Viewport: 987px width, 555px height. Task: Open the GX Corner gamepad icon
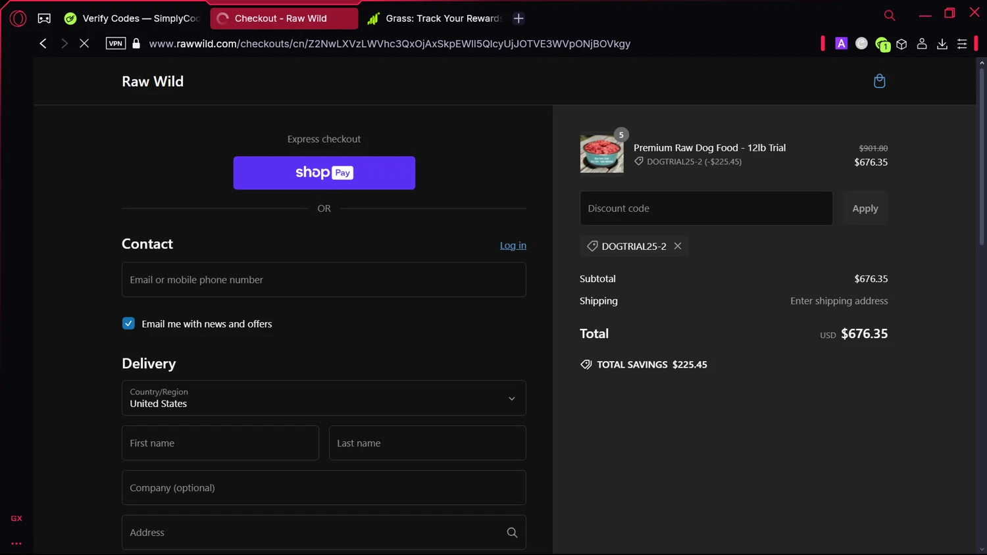click(x=44, y=18)
